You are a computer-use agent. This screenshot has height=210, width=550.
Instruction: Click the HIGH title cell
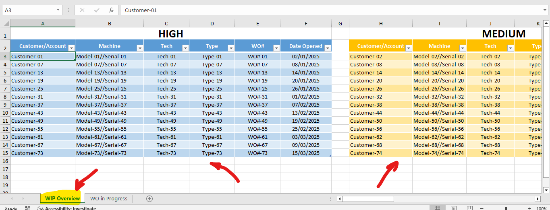(x=171, y=34)
